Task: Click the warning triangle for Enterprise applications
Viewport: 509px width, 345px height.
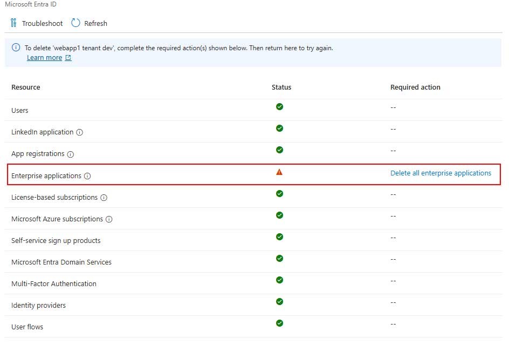Action: click(x=279, y=172)
